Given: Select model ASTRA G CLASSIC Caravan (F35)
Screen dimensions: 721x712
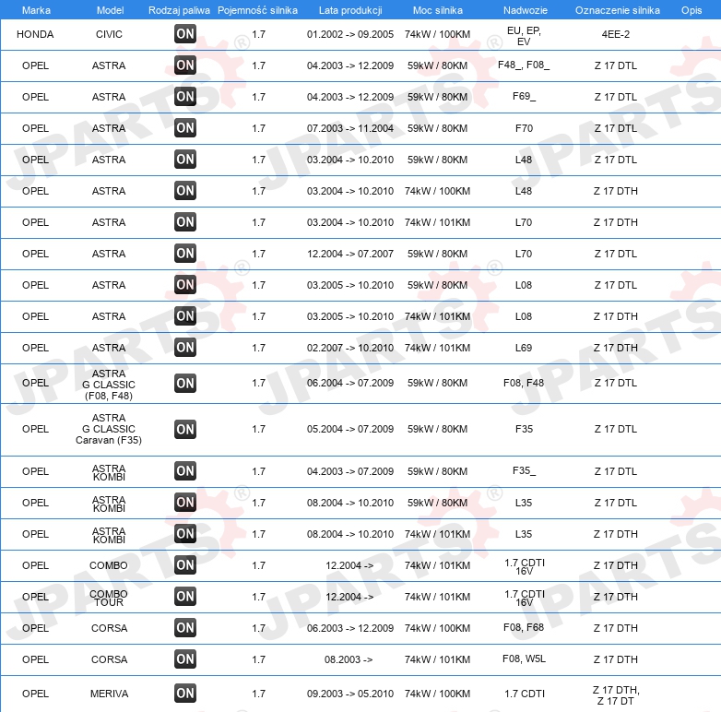Looking at the screenshot, I should coord(109,429).
